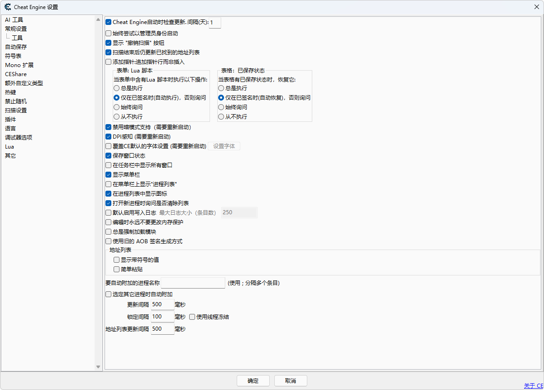Confirm settings with 确定 button
This screenshot has height=390, width=544.
tap(253, 381)
